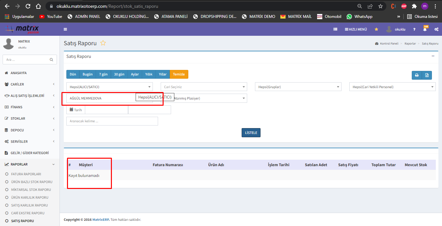Screen dimensions: 442x226
Task: Click the Aranacak kelime search field
Action: pos(112,121)
